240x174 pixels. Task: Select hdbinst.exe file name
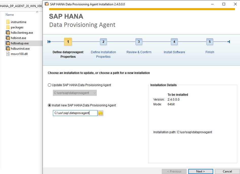pyautogui.click(x=18, y=38)
